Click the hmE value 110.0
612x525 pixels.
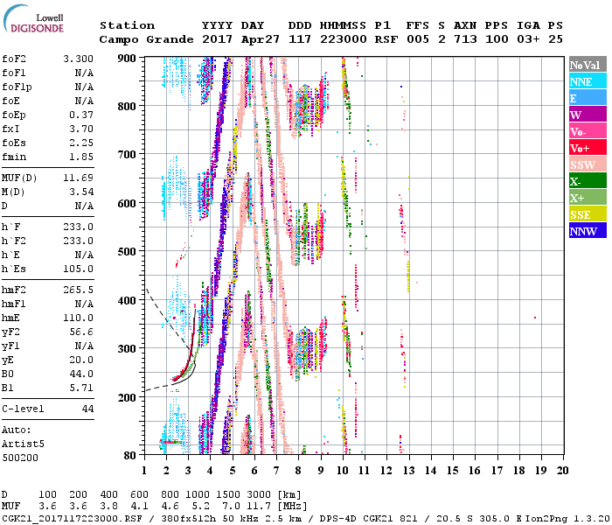pos(79,318)
